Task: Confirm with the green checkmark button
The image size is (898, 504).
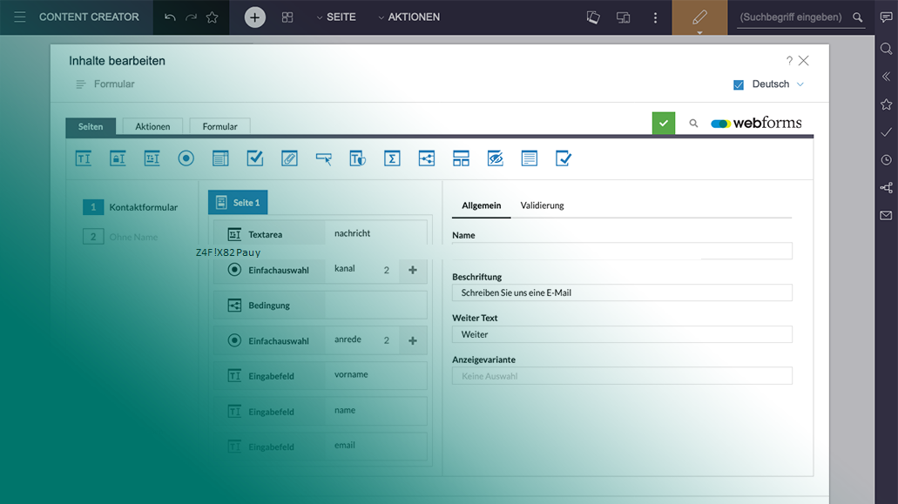Action: click(663, 123)
